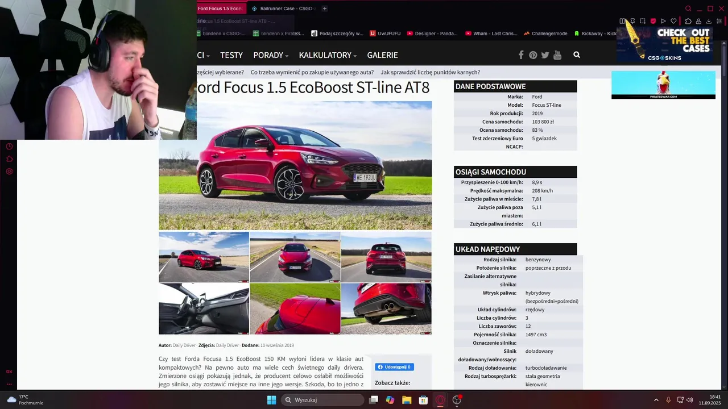Screen dimensions: 728x409
Task: Open link 'Jak sprawdzić liczbę punktów karnych?'
Action: pyautogui.click(x=431, y=72)
